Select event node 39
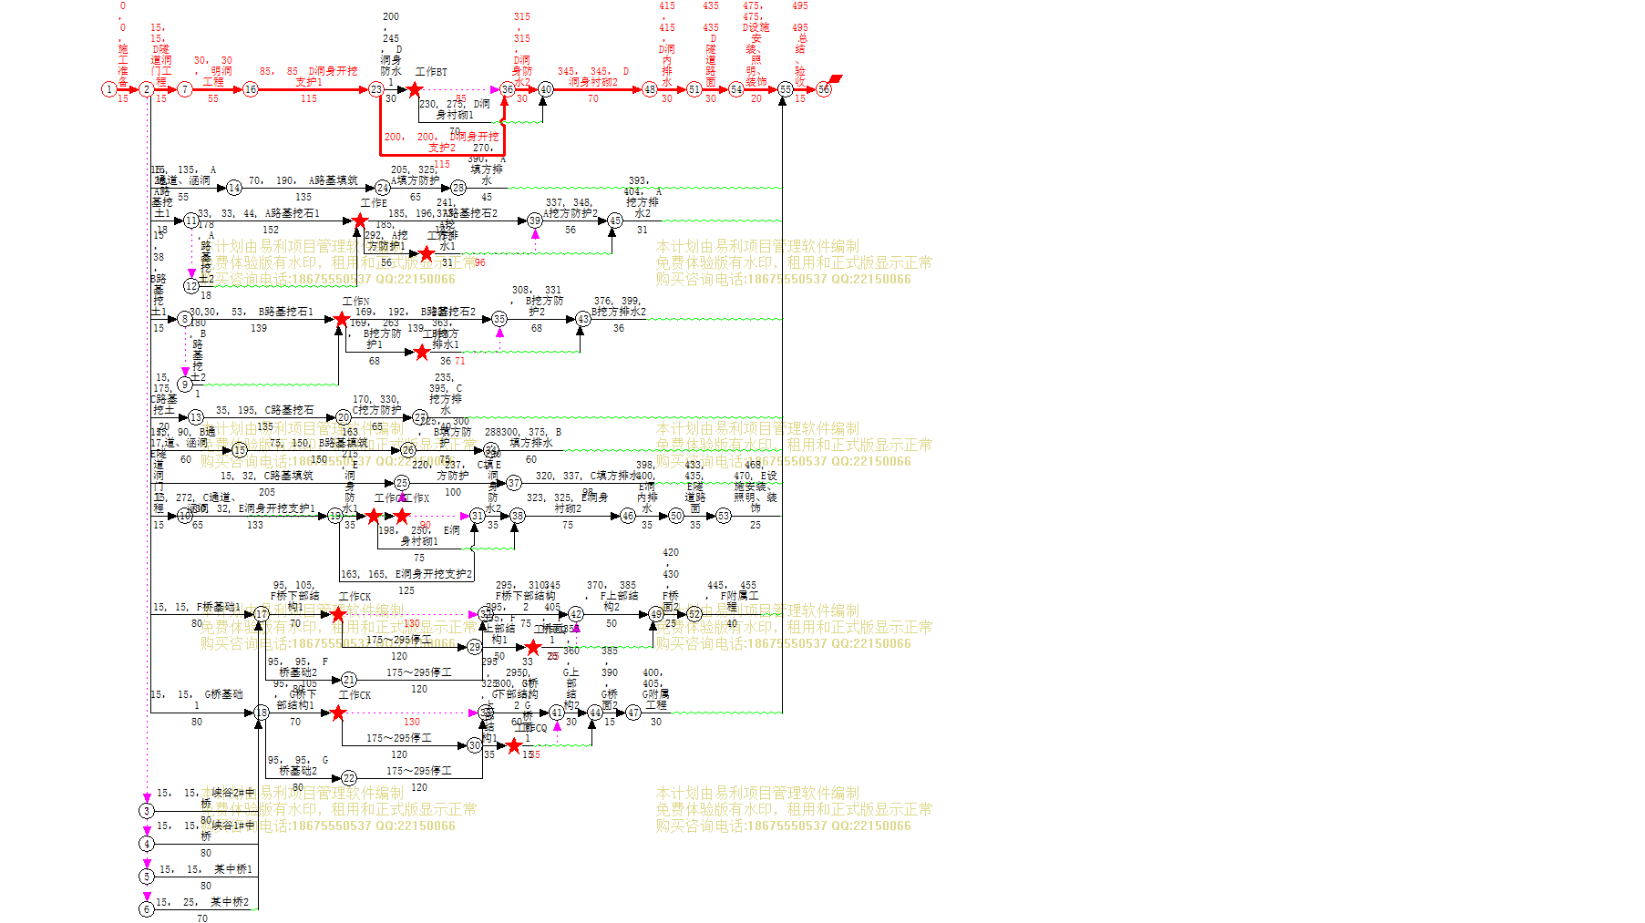 coord(535,220)
